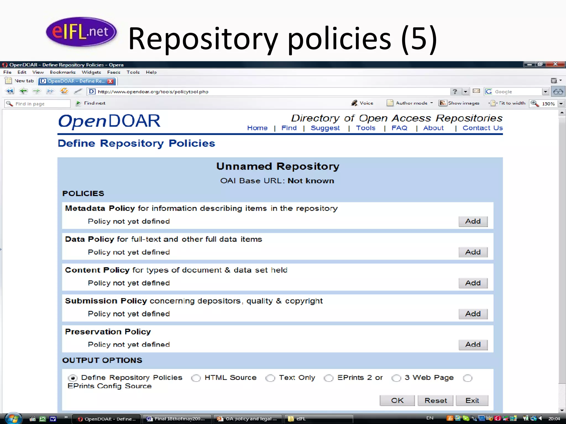Click Find next button
This screenshot has height=424, width=566.
click(90, 103)
